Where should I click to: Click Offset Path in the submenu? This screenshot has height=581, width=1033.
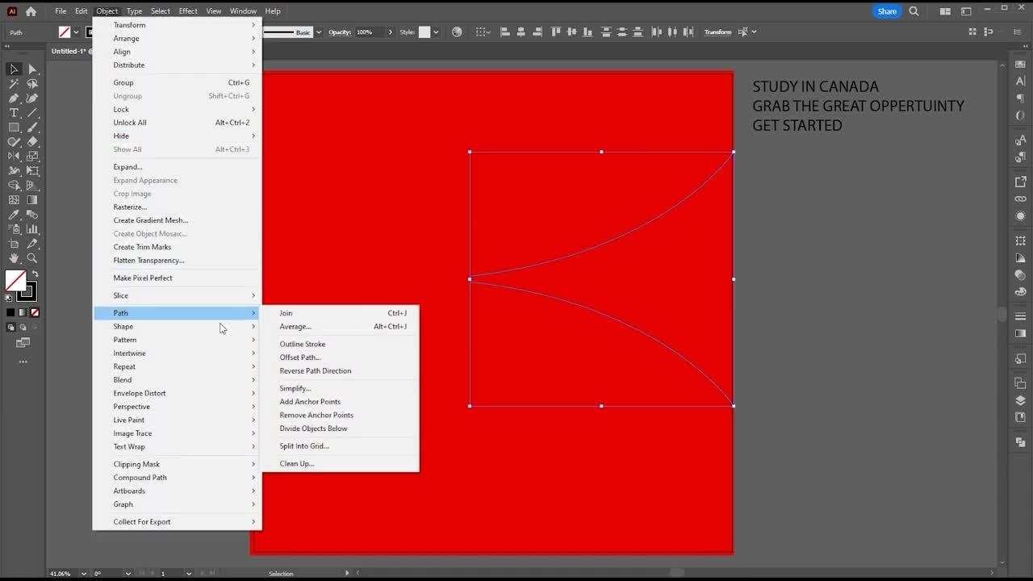(300, 357)
